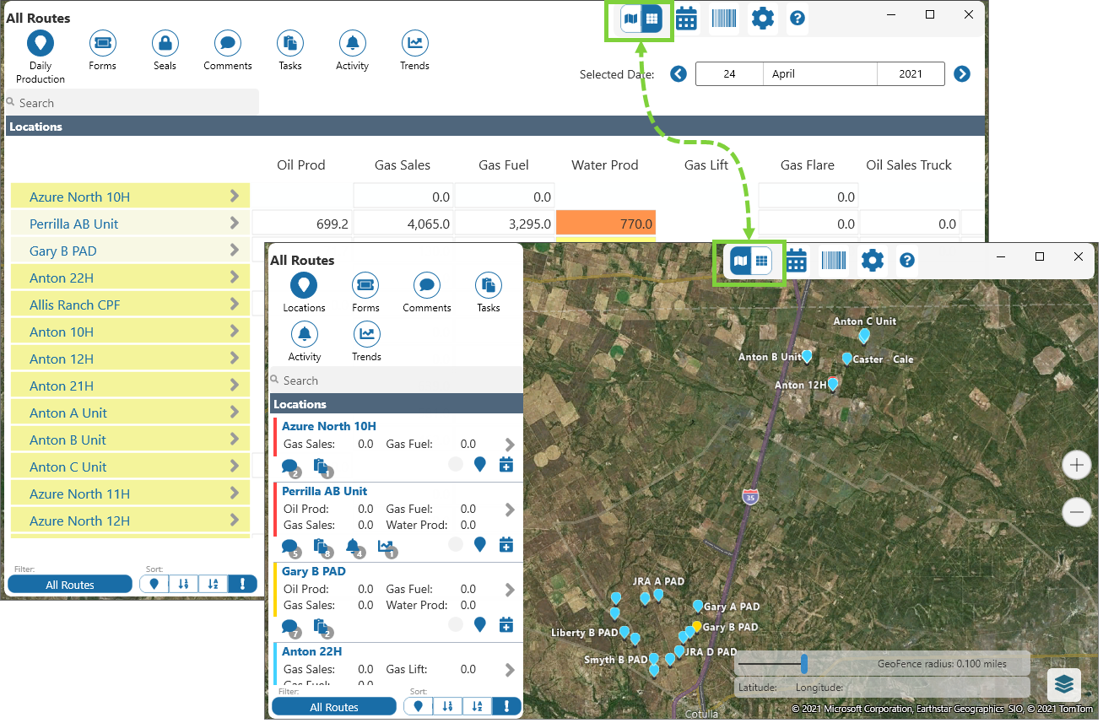Switch to map view in the production grid window

pyautogui.click(x=630, y=19)
